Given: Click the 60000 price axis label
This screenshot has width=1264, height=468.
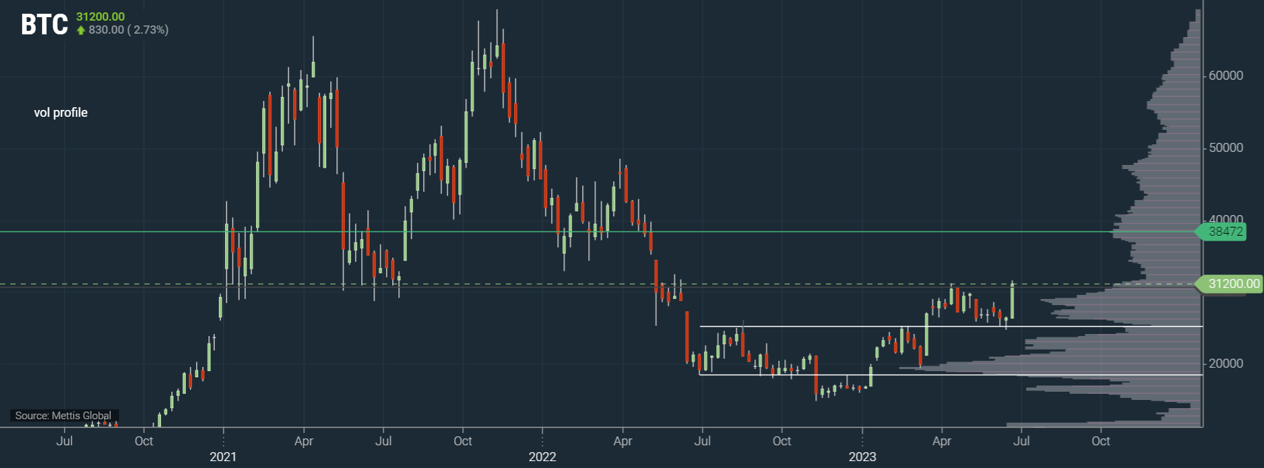Looking at the screenshot, I should [x=1225, y=76].
